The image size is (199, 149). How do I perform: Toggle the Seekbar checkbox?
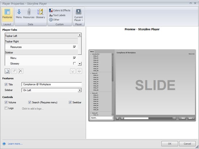pos(70,102)
